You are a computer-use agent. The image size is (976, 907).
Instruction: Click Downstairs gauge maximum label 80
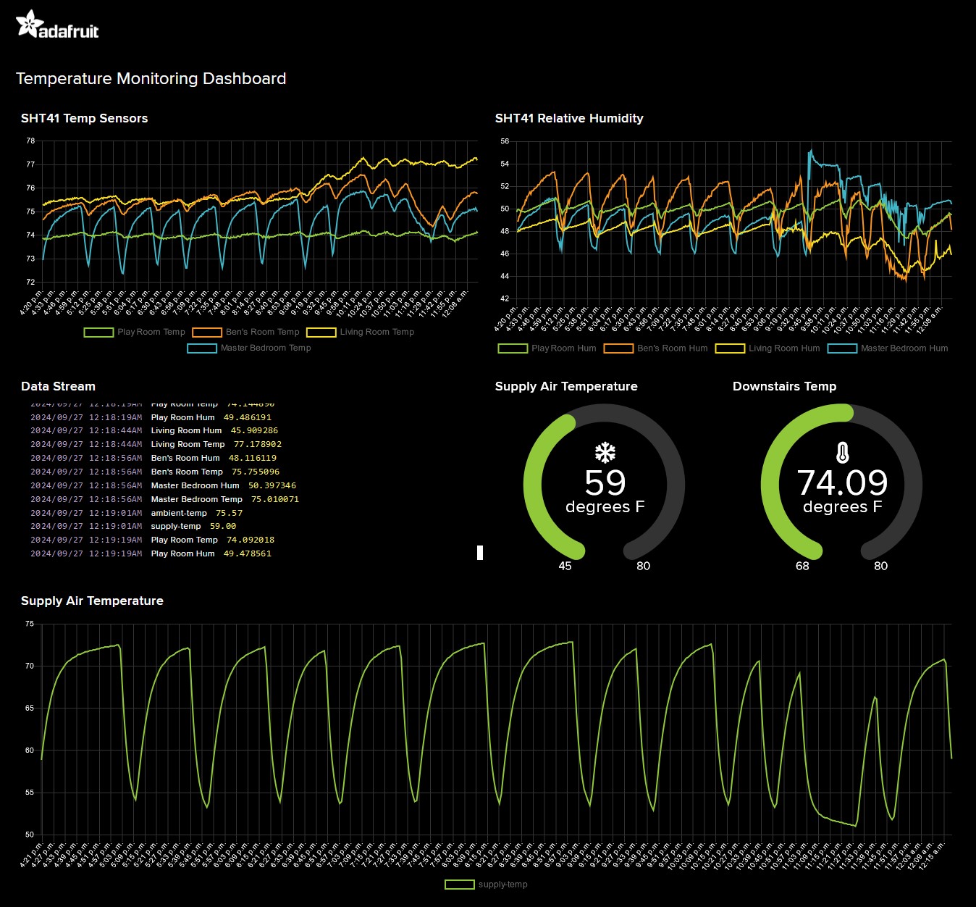[880, 566]
